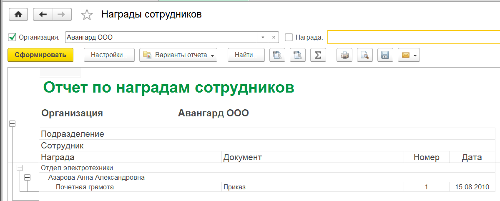This screenshot has width=500, height=201.
Task: Select the Приказ document cell
Action: coord(312,187)
